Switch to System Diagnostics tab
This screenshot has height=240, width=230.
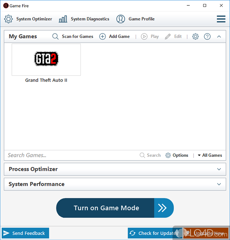(84, 19)
